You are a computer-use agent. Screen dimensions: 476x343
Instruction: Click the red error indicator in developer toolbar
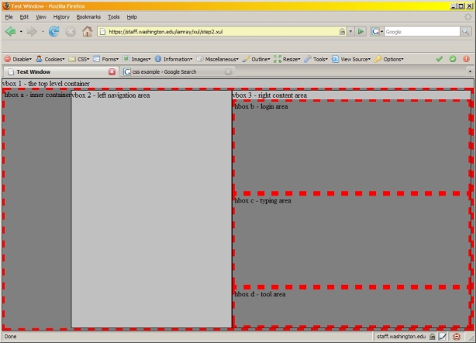(x=466, y=58)
